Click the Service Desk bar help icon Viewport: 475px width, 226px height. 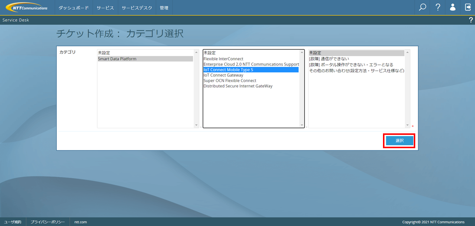(x=471, y=20)
